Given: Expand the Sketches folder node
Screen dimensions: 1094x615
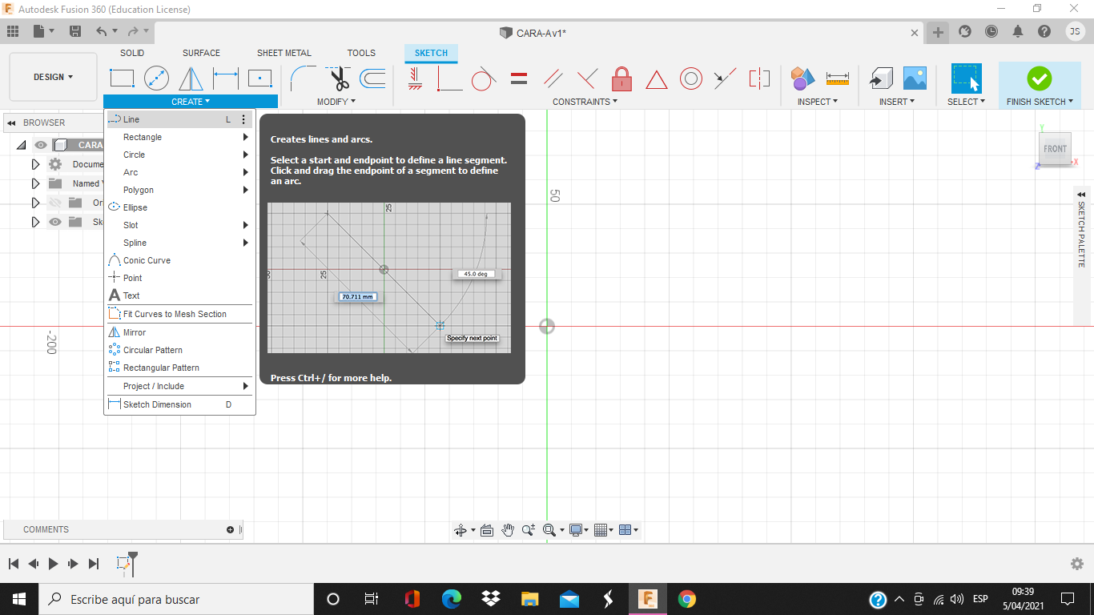Looking at the screenshot, I should 35,222.
